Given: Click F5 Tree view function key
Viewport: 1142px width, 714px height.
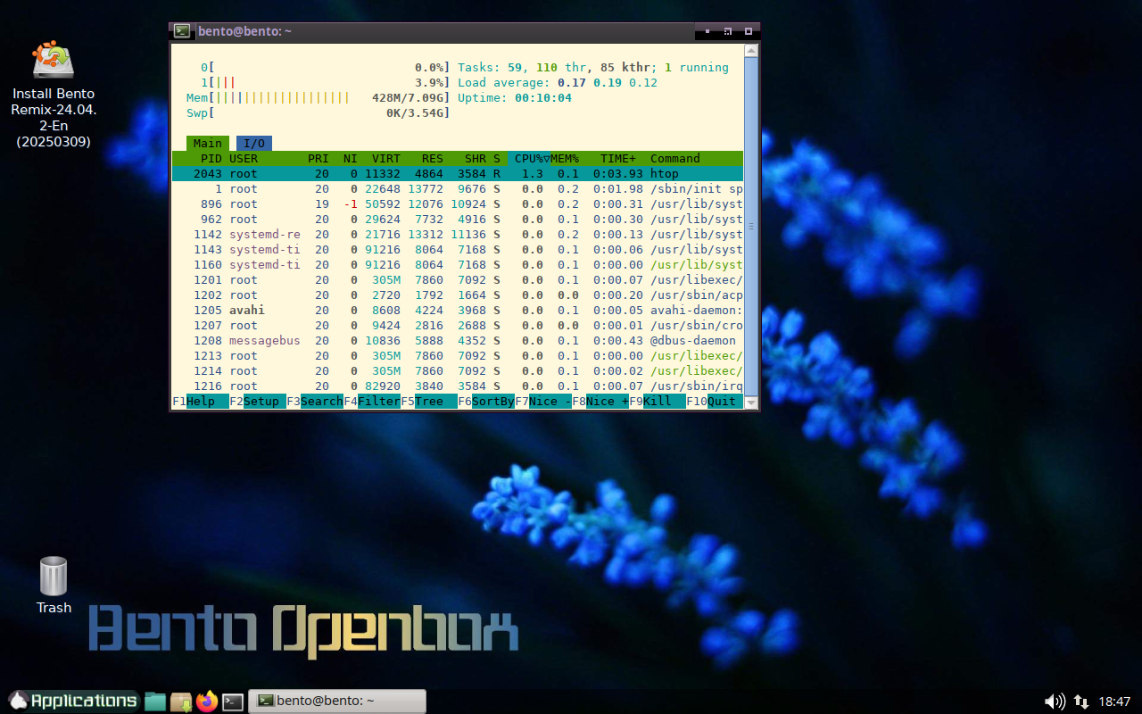Looking at the screenshot, I should point(429,402).
